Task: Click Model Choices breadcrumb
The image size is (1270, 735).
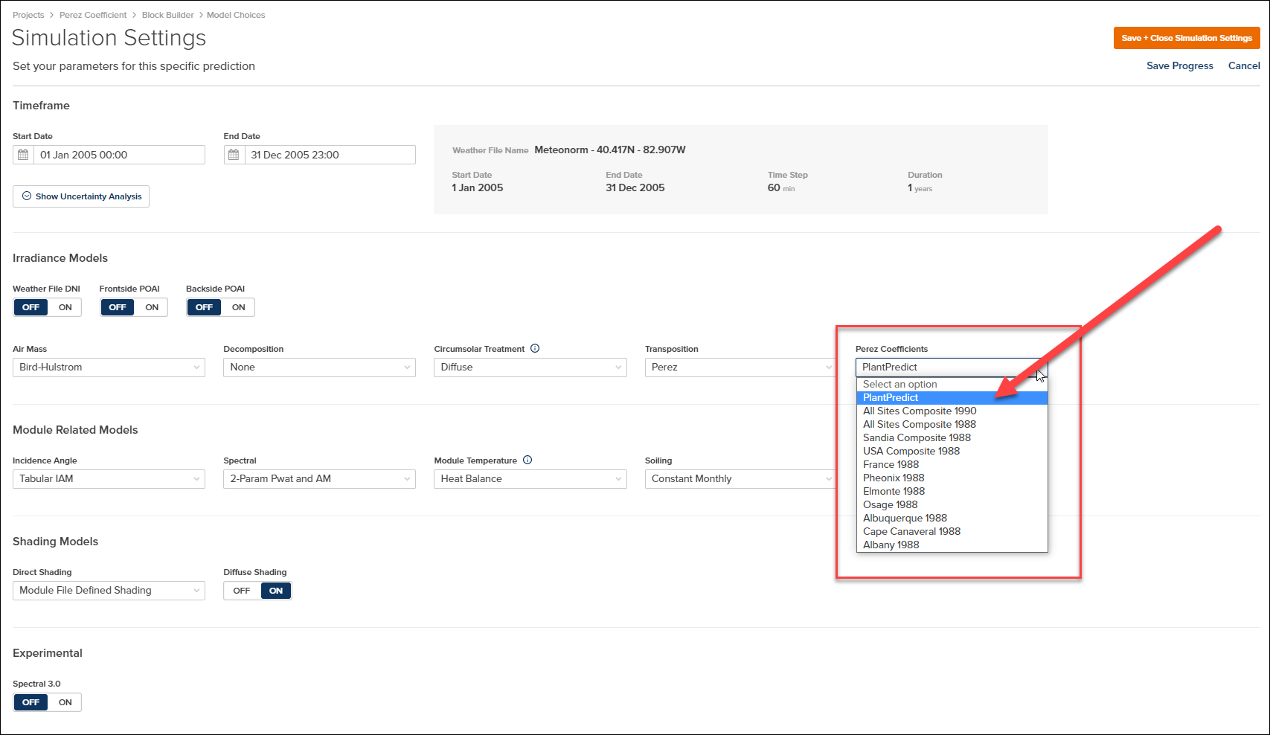Action: coord(236,15)
